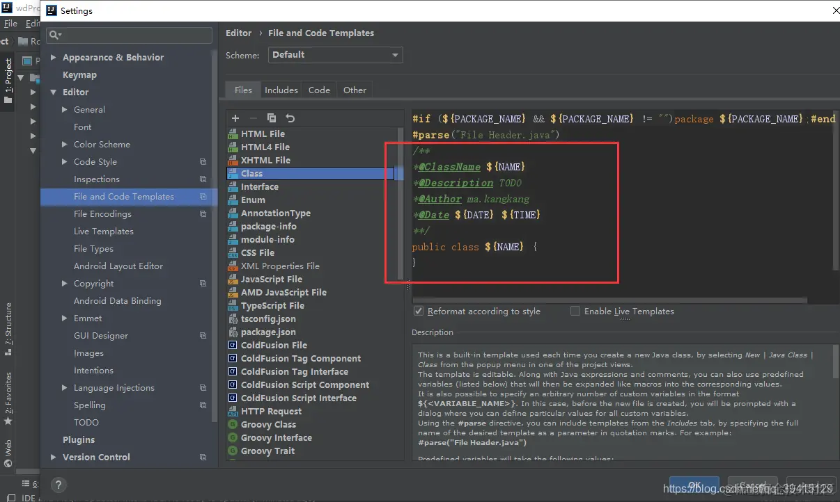Select the ColdFusion File template icon
The image size is (840, 502).
[233, 346]
